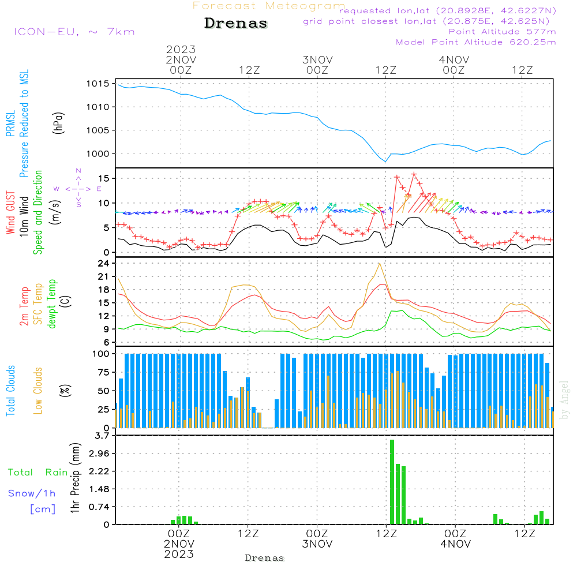Click the tallest green rain bar after 12Z 3NOV
577x577 pixels.
(392, 482)
